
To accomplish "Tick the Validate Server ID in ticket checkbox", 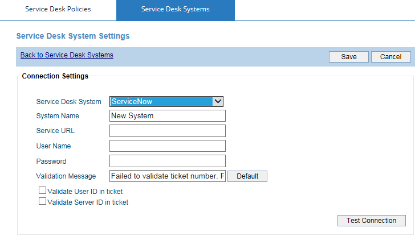I will tap(42, 201).
